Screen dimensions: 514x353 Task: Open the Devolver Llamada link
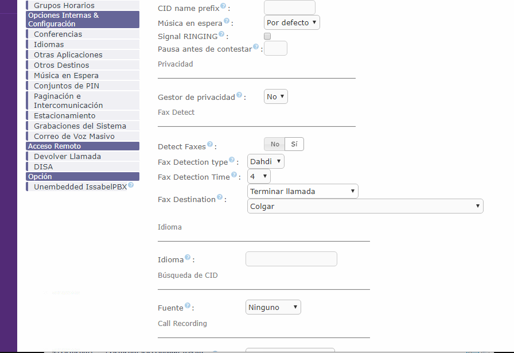pos(67,157)
